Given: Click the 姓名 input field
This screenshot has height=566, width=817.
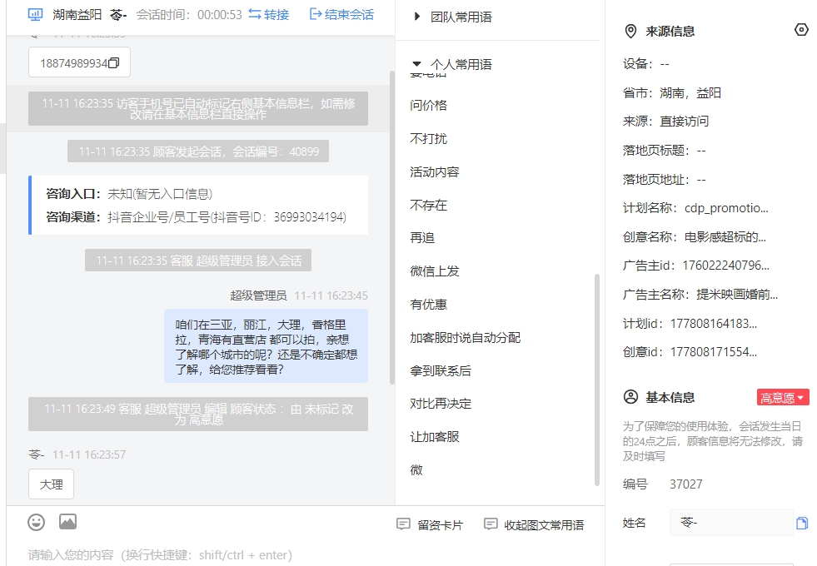Looking at the screenshot, I should coord(731,523).
